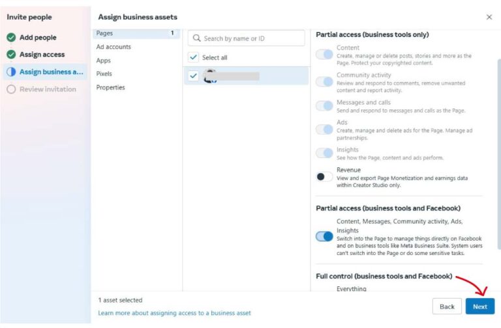Click the Search by name or ID field
The height and width of the screenshot is (328, 501).
tap(247, 38)
